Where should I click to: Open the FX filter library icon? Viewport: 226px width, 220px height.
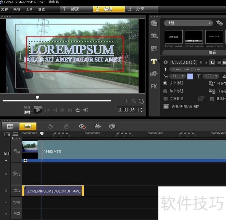tap(154, 86)
